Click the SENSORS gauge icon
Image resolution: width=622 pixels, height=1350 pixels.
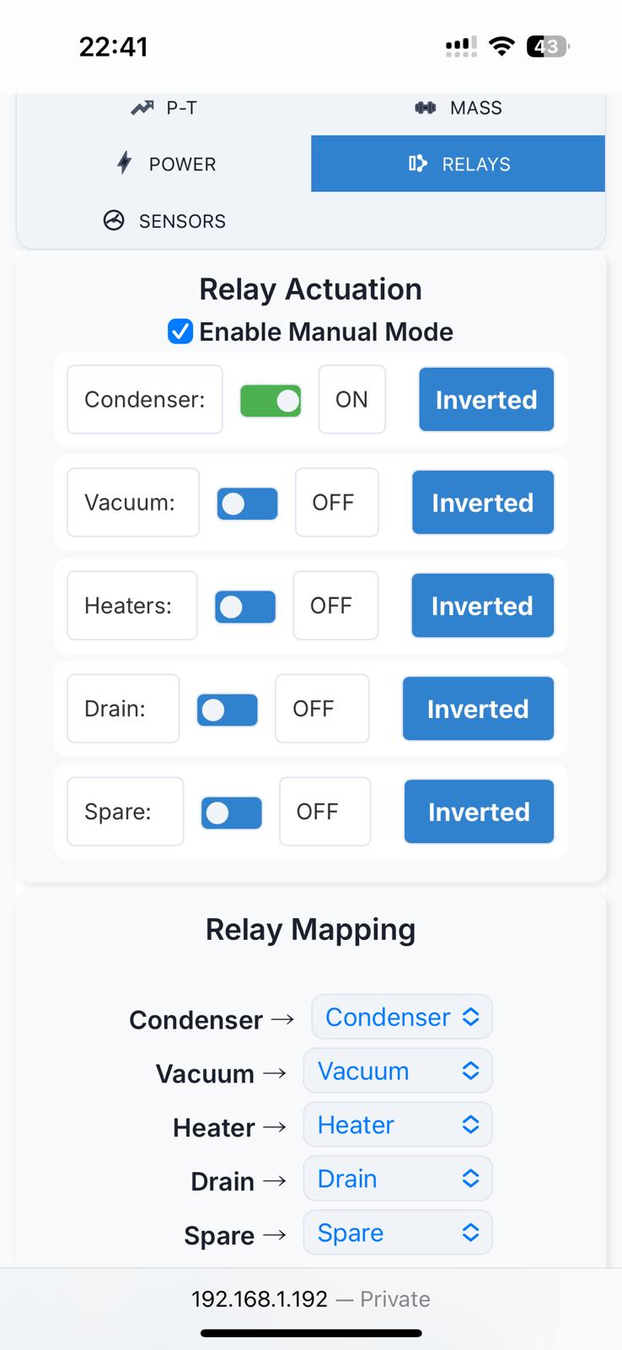pyautogui.click(x=112, y=220)
